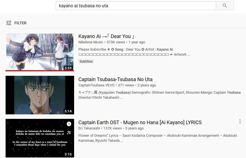Click red watched progress bar under Dear You
Screen dimensions: 246x158
40,71
